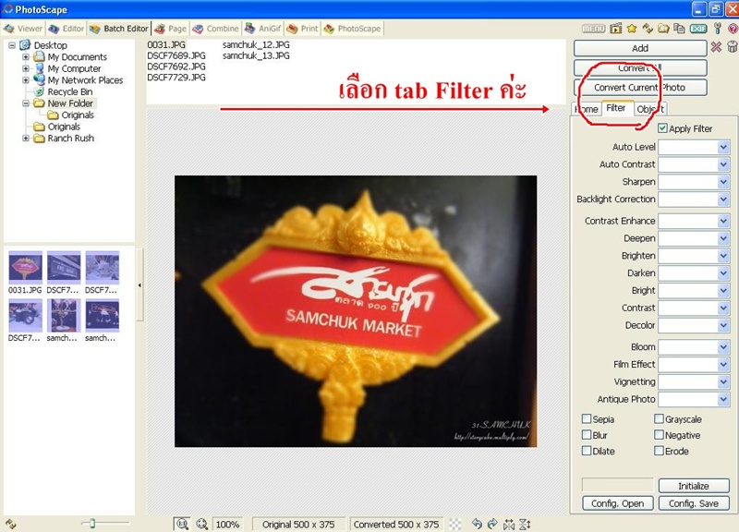Click the Config. Save button
739x532 pixels.
(694, 503)
